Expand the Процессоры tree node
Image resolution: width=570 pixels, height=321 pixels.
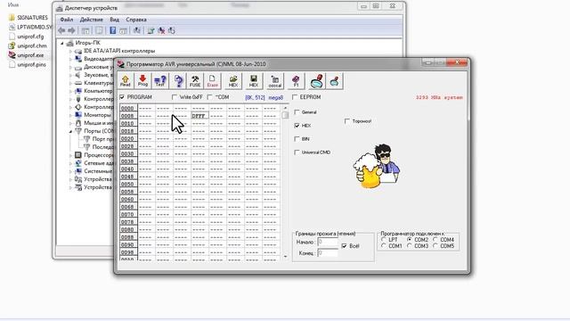click(70, 155)
